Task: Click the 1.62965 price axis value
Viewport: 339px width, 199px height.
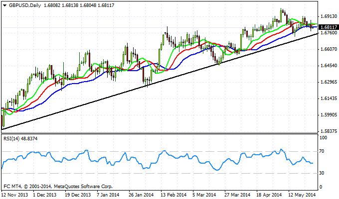Action: (329, 82)
